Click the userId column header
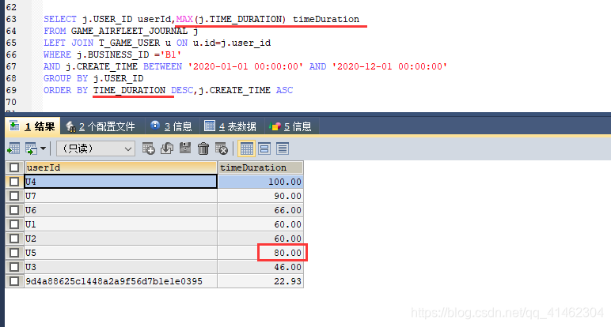The height and width of the screenshot is (327, 611). pyautogui.click(x=121, y=167)
